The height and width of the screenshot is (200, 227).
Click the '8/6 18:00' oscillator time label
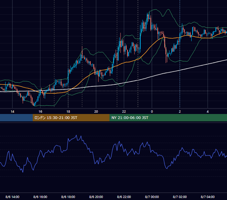pos(68,197)
